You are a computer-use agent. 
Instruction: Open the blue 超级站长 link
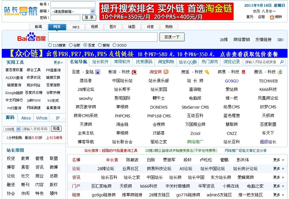(x=268, y=142)
